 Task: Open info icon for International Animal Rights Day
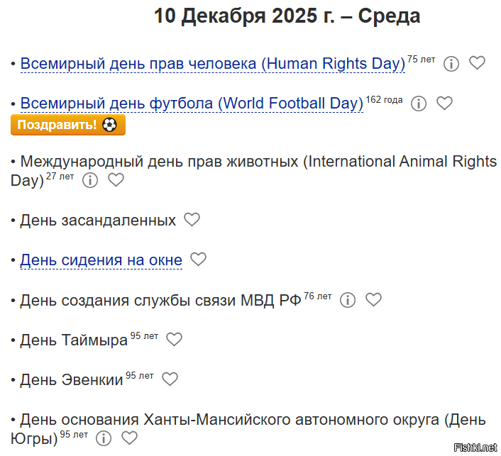(x=90, y=180)
